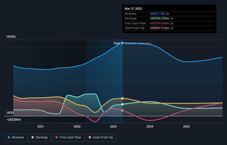The width and height of the screenshot is (227, 145).
Task: Click the 2022 x-axis label
Action: pos(77,126)
